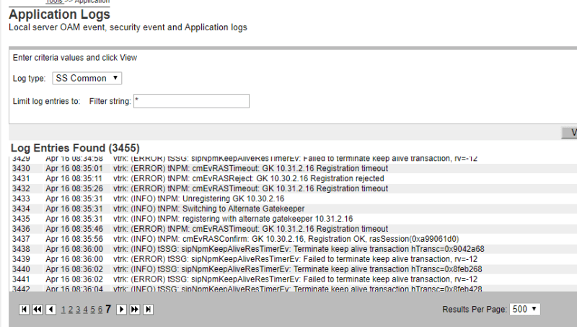The width and height of the screenshot is (577, 327).
Task: Go to the first page of log results
Action: [x=24, y=310]
